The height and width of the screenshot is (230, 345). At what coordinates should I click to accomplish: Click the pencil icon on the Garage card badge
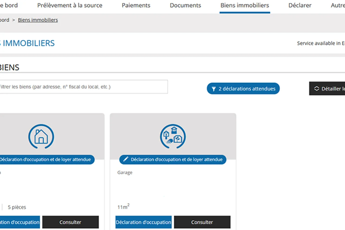click(x=125, y=159)
